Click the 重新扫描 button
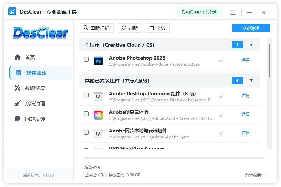Image resolution: width=281 pixels, height=187 pixels. coord(96,28)
